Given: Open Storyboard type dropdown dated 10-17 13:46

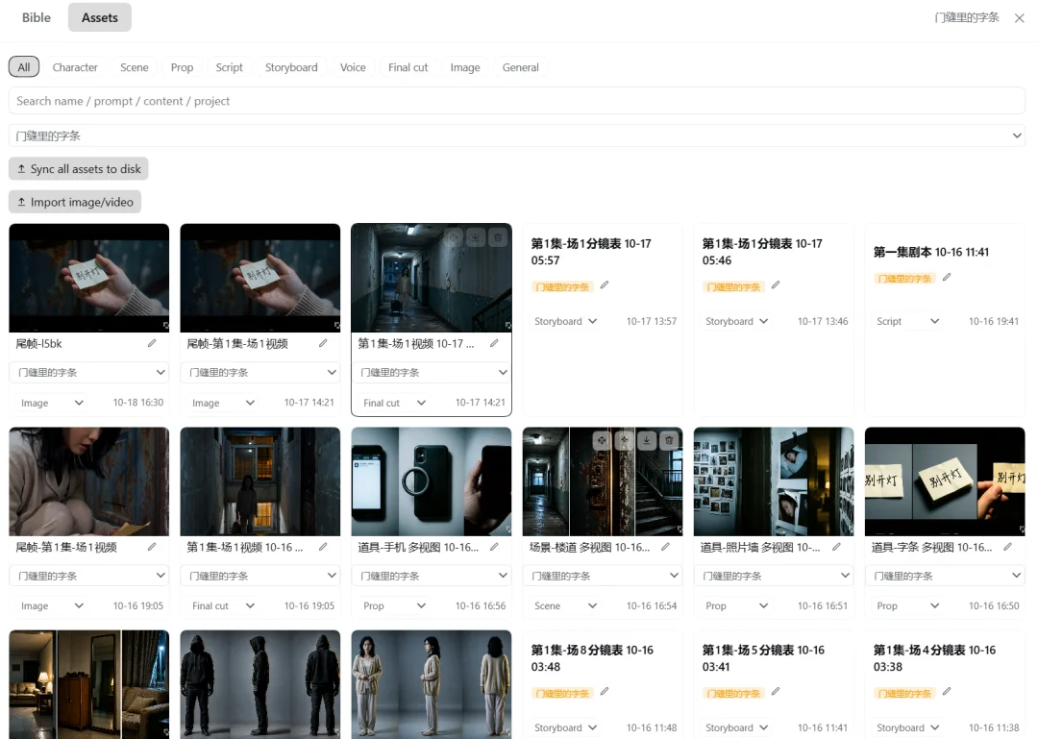Looking at the screenshot, I should click(x=735, y=321).
